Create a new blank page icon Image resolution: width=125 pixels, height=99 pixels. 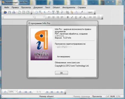click(19, 12)
